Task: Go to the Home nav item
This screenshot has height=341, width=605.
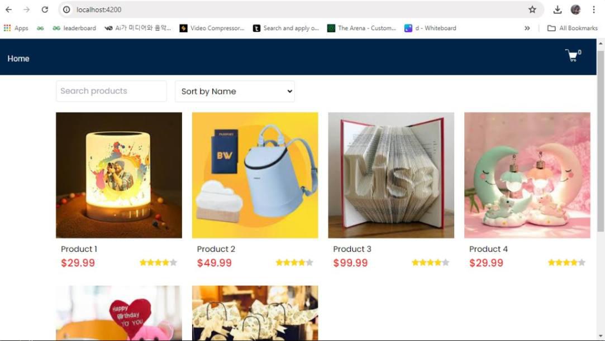Action: (x=18, y=59)
